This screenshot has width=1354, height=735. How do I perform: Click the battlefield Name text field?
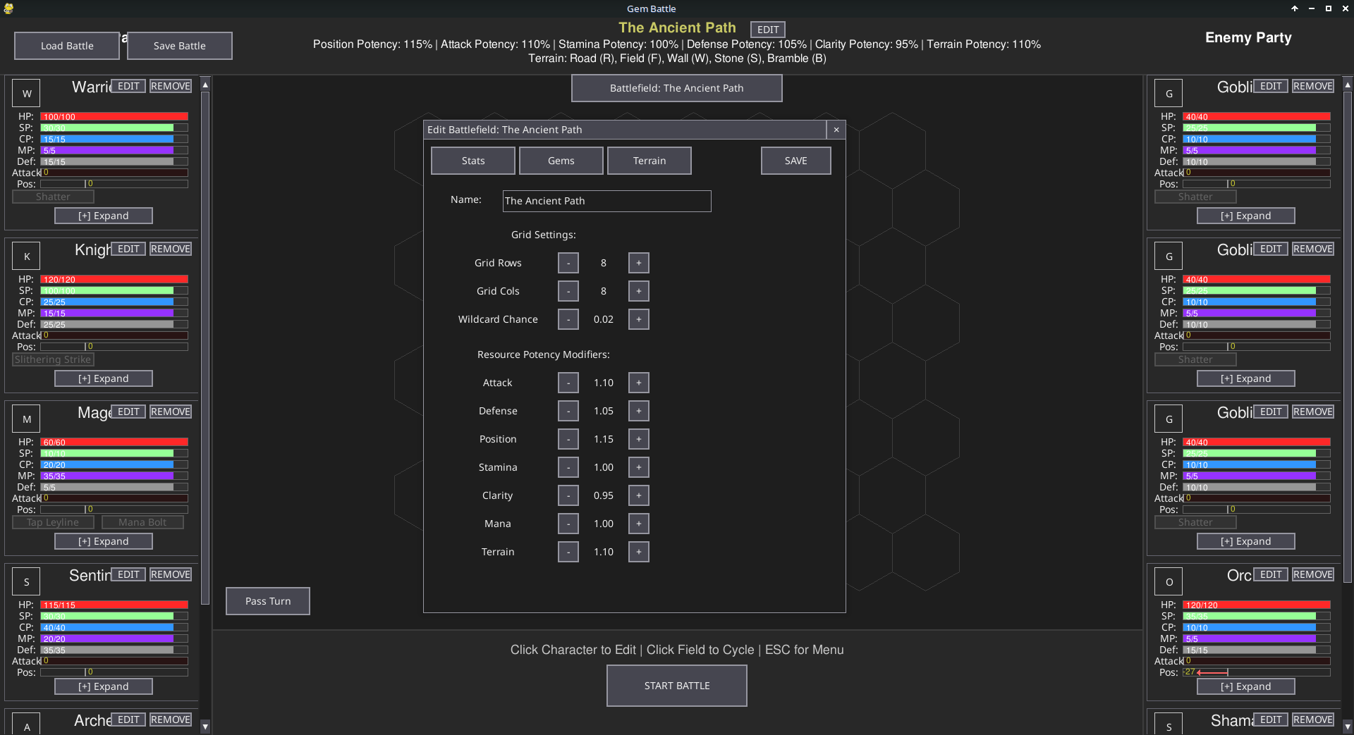(606, 201)
